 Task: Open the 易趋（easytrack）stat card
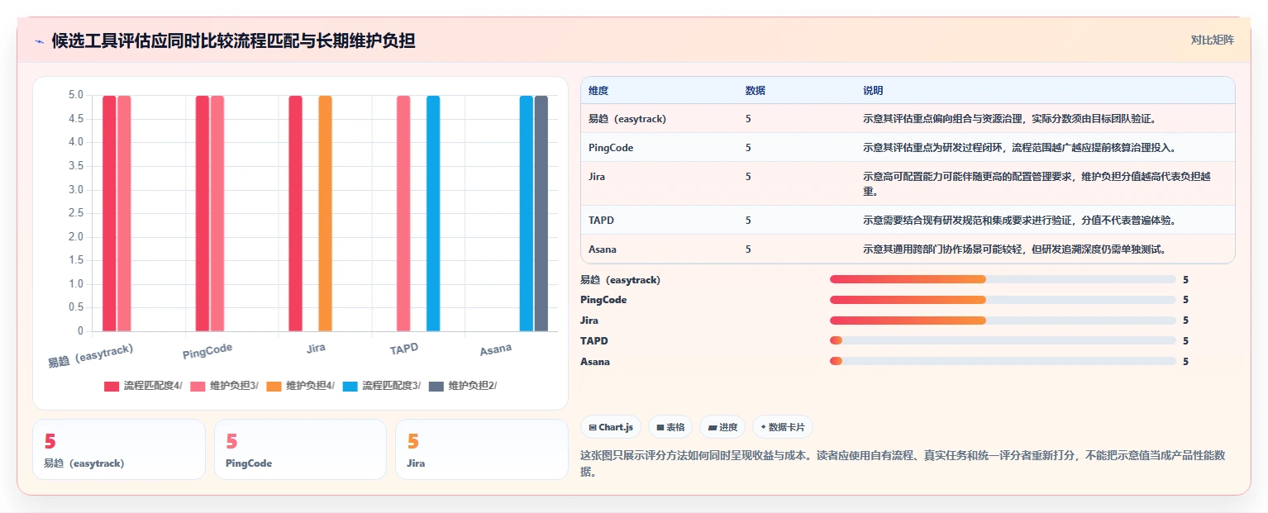pyautogui.click(x=118, y=449)
